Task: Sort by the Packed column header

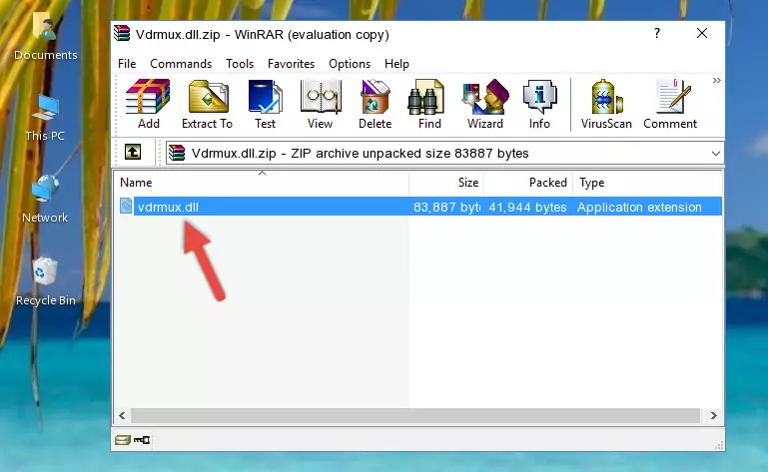Action: pos(528,183)
